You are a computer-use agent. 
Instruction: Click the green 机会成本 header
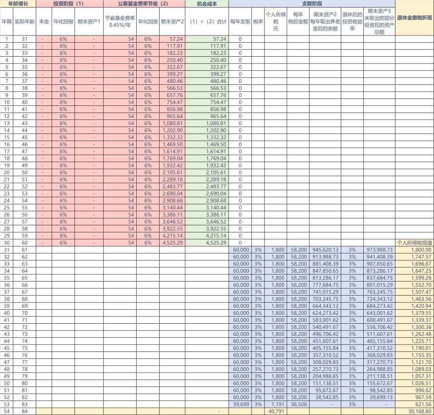pyautogui.click(x=207, y=4)
